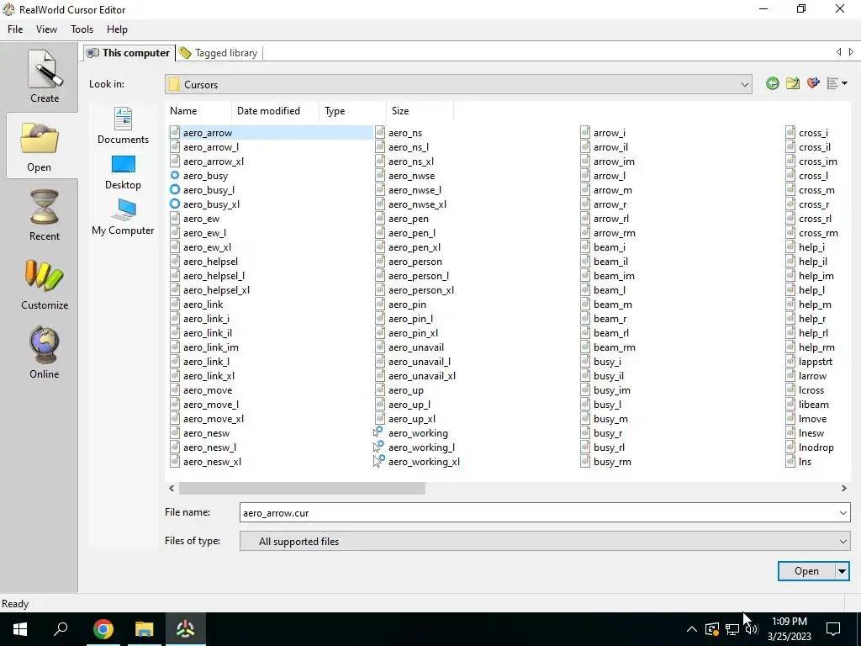Open taskbar search magnifier
The height and width of the screenshot is (646, 861).
point(61,629)
